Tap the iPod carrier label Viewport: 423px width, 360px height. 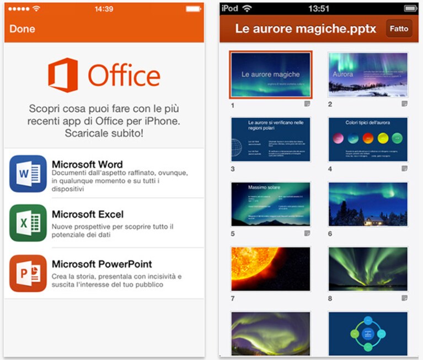(x=229, y=8)
